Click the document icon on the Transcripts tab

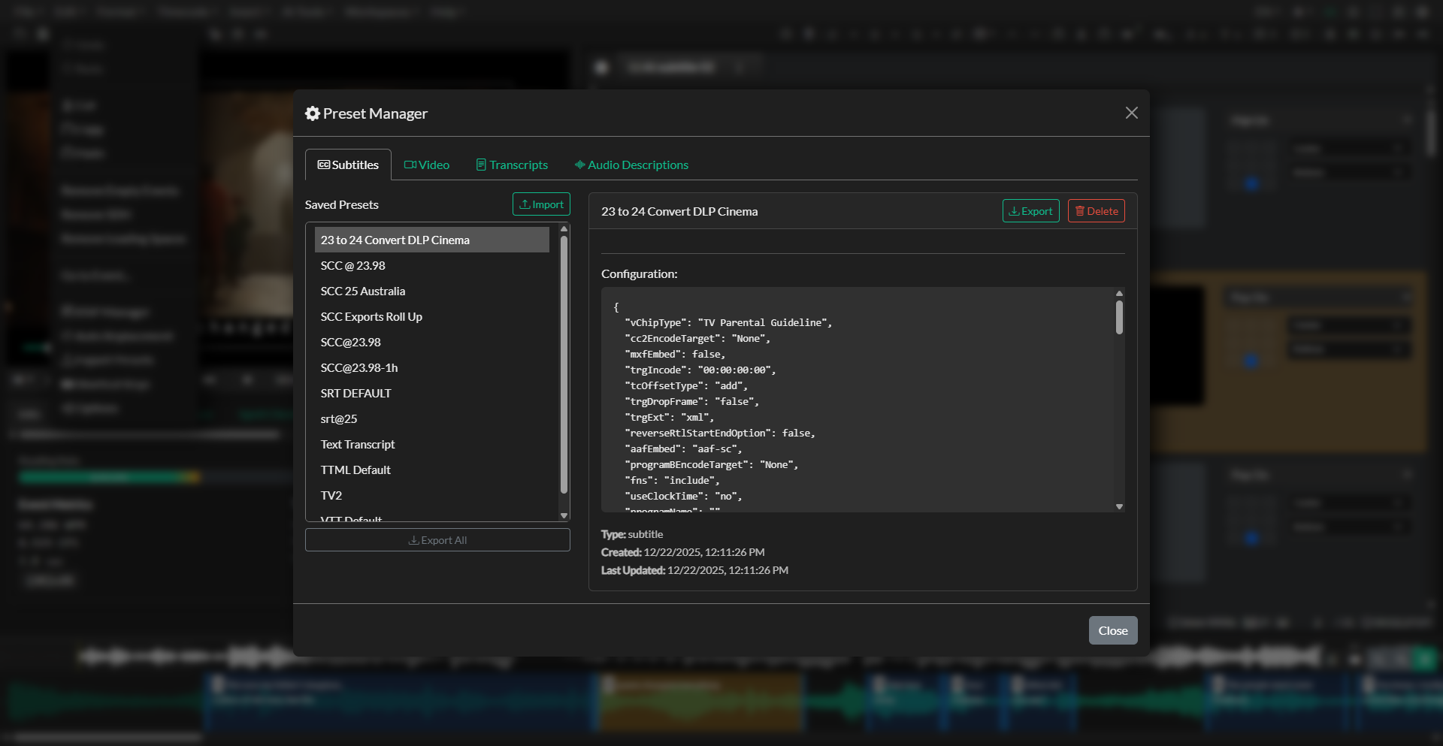click(482, 164)
